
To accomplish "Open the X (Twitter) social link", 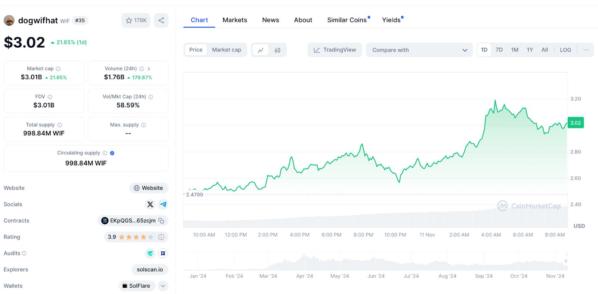I will click(x=150, y=204).
